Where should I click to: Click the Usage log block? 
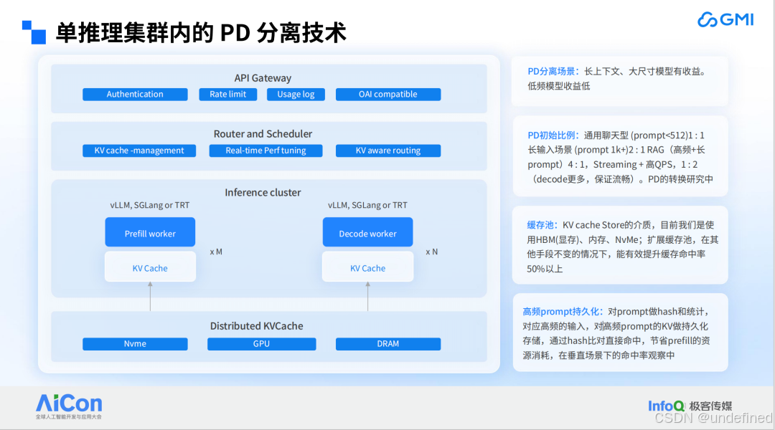[x=296, y=95]
